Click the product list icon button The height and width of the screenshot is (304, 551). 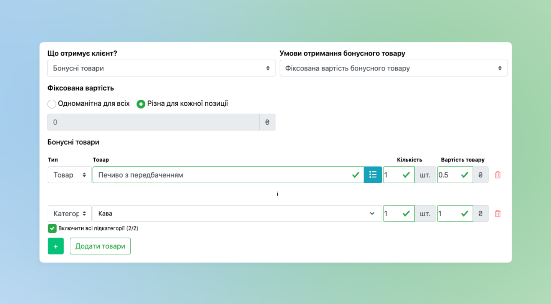coord(373,175)
